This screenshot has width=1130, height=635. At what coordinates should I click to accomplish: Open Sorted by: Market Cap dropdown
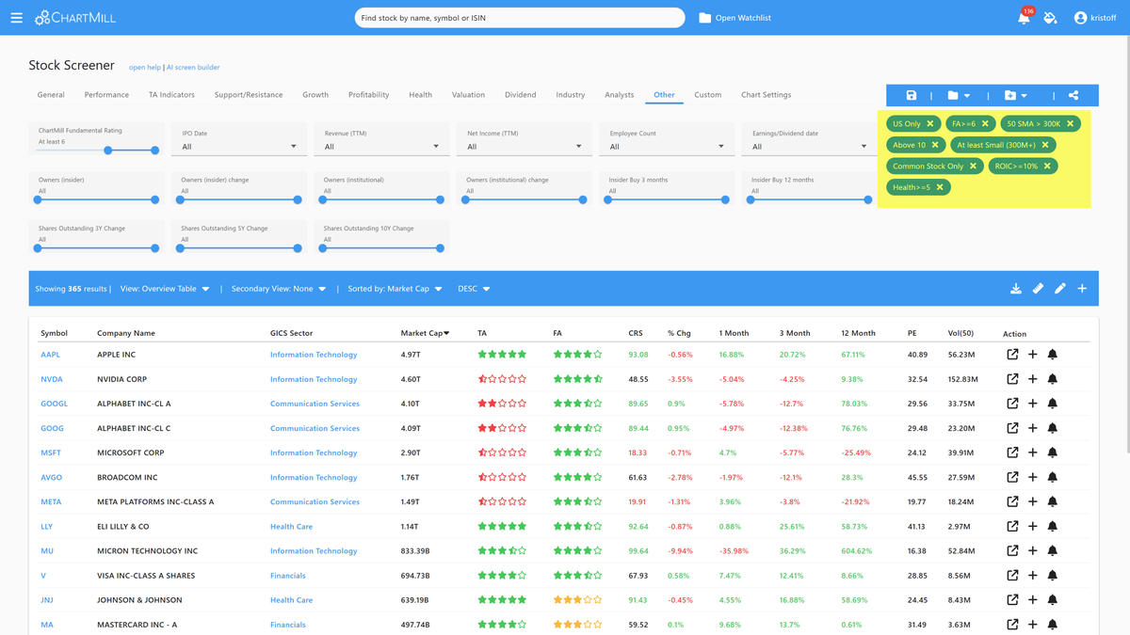pyautogui.click(x=395, y=289)
